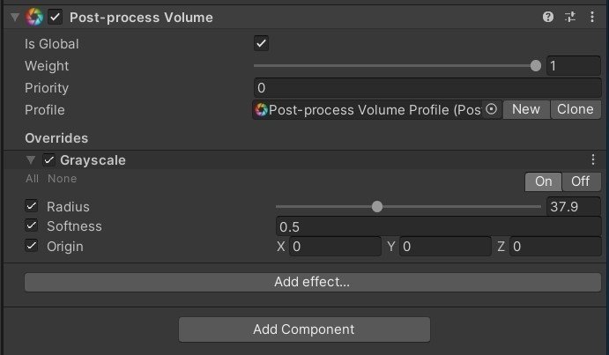Image resolution: width=609 pixels, height=355 pixels.
Task: Disable the Radius override checkbox
Action: coord(32,206)
